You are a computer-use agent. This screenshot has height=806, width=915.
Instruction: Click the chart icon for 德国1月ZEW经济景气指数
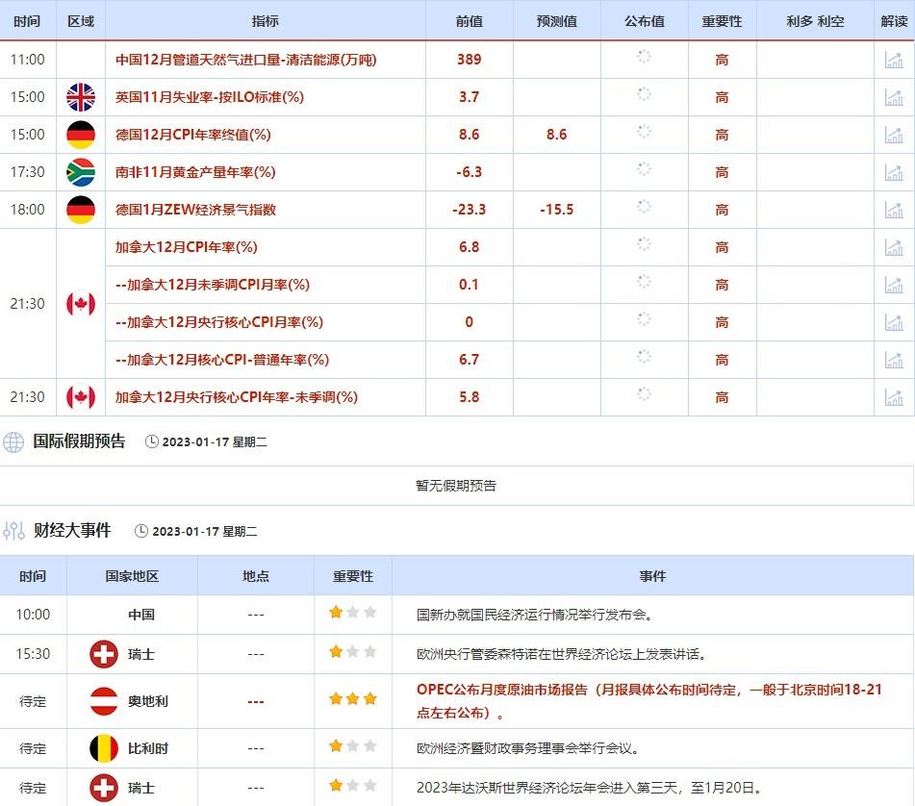coord(894,210)
